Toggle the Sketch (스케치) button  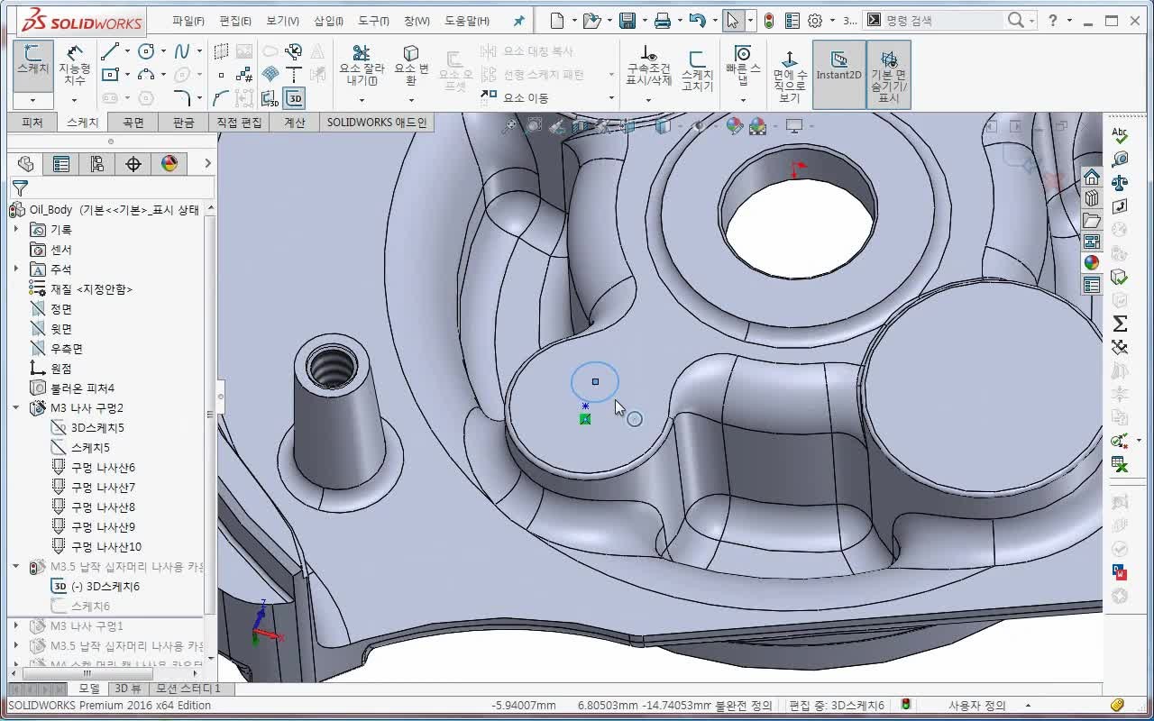click(x=32, y=65)
